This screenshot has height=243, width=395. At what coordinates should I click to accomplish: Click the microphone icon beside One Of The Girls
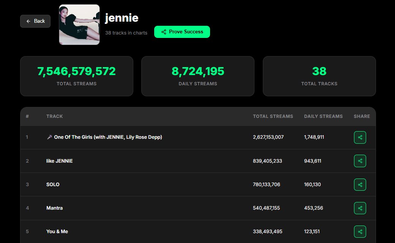49,137
